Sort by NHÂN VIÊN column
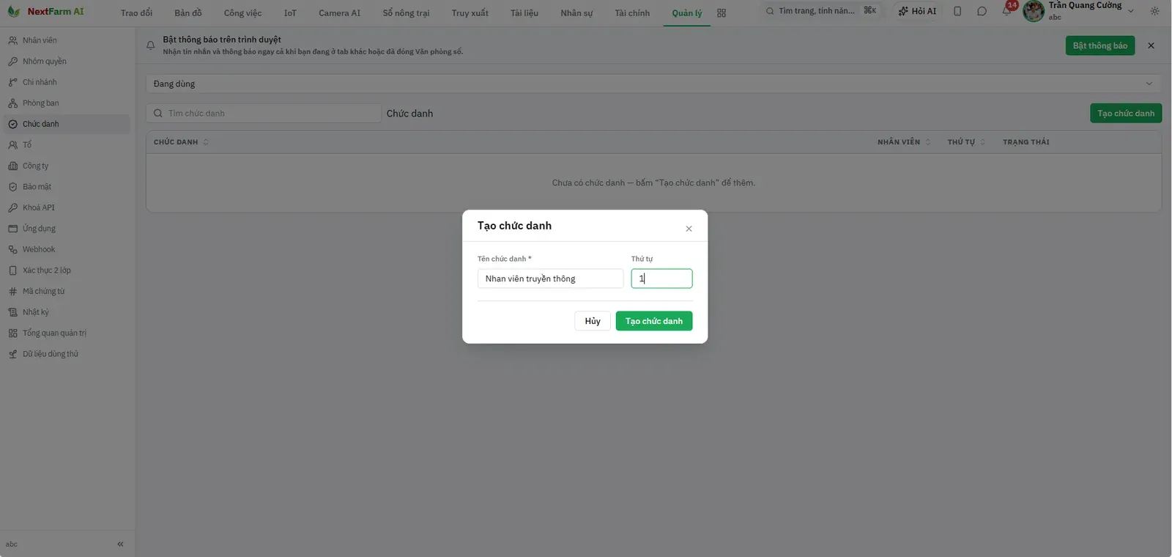 904,142
